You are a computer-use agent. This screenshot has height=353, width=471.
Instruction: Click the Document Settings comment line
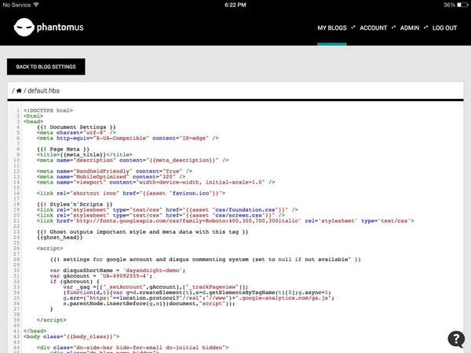point(76,127)
